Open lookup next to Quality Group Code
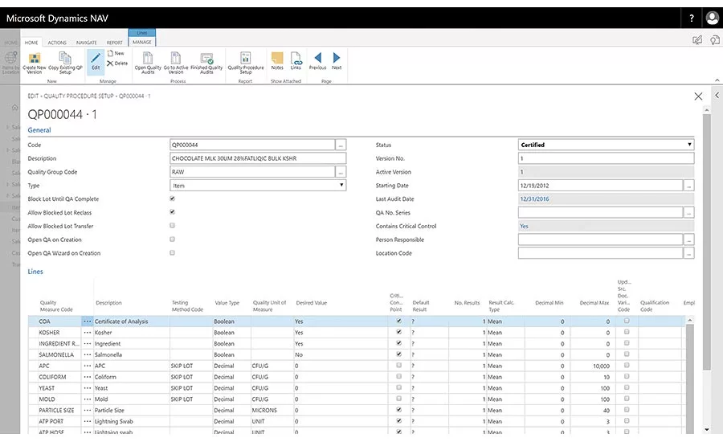This screenshot has width=723, height=442. click(x=341, y=172)
